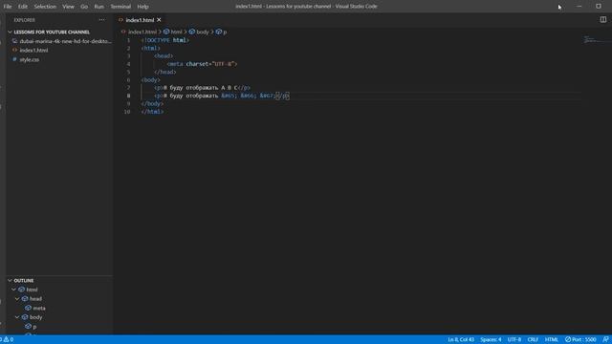Open the File menu
This screenshot has width=612, height=344.
tap(8, 7)
